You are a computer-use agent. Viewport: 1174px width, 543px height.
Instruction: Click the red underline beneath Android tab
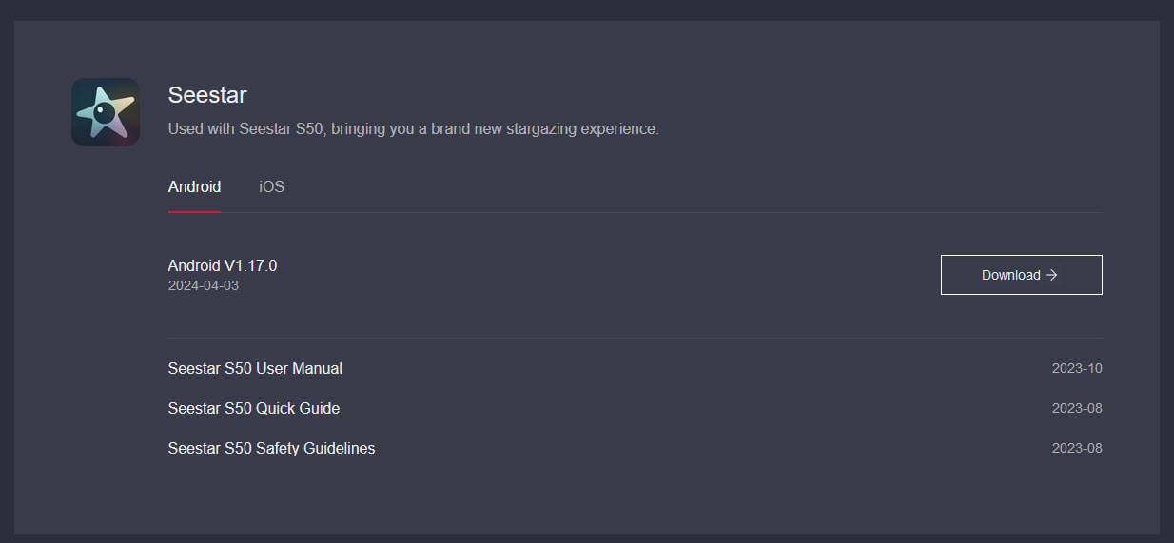point(194,211)
